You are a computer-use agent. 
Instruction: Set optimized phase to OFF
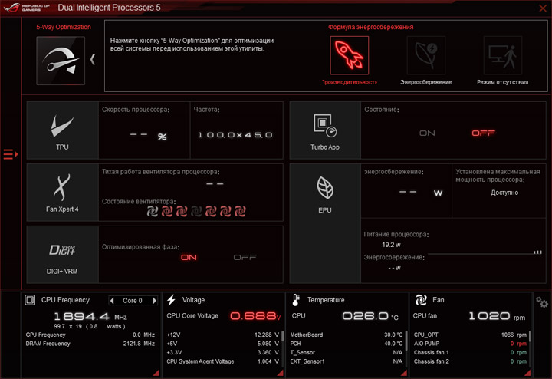coord(245,258)
